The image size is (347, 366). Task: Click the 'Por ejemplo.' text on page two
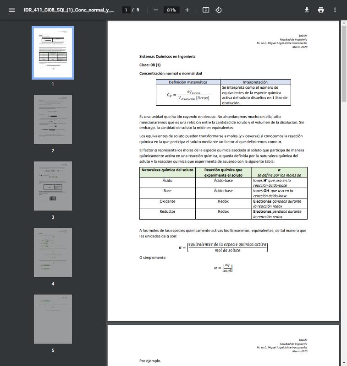click(150, 361)
